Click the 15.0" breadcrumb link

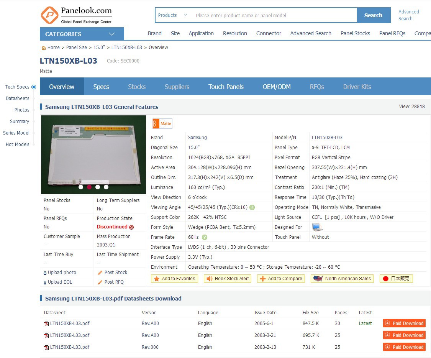coord(99,48)
